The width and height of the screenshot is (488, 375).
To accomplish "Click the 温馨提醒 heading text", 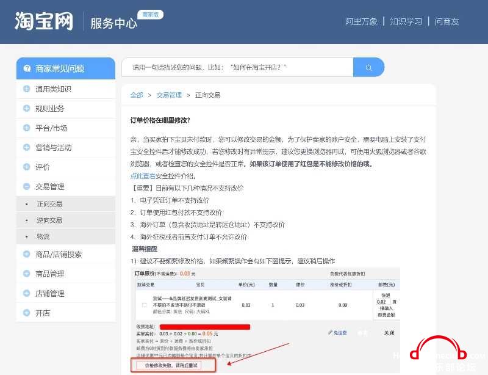I will (145, 249).
